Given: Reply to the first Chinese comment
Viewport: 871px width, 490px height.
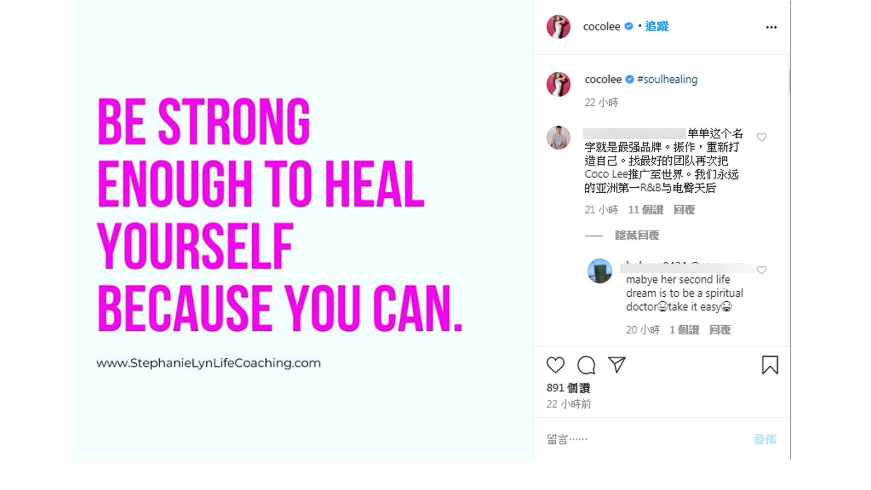Looking at the screenshot, I should click(684, 210).
